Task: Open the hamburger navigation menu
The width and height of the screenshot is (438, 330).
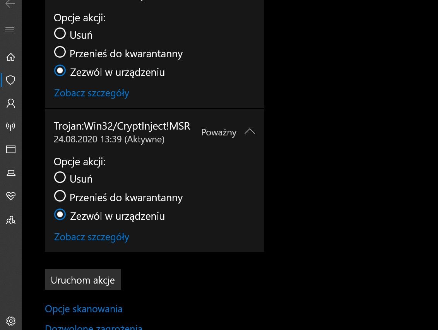Action: pyautogui.click(x=10, y=29)
